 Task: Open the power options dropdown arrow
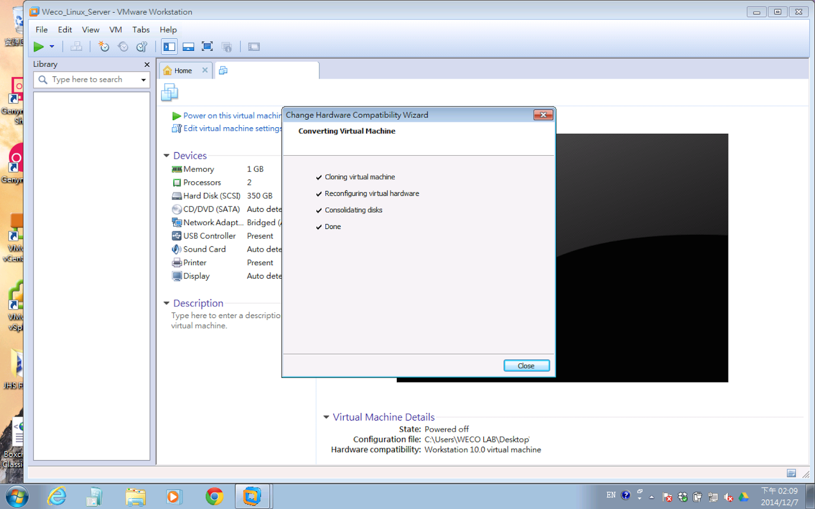tap(52, 47)
